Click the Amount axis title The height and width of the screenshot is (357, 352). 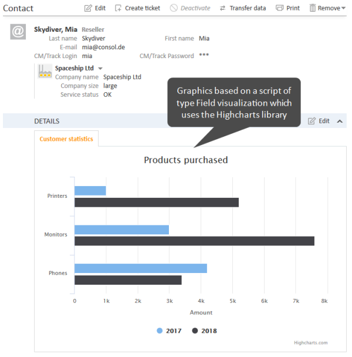[x=201, y=312]
